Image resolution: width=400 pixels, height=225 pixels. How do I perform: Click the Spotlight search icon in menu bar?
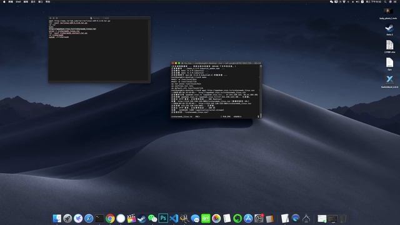pyautogui.click(x=385, y=1)
